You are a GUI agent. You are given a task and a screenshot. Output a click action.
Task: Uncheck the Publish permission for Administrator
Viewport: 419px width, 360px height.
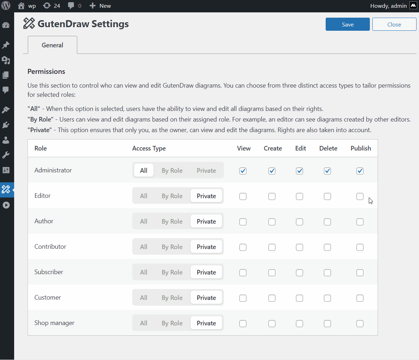tap(360, 171)
